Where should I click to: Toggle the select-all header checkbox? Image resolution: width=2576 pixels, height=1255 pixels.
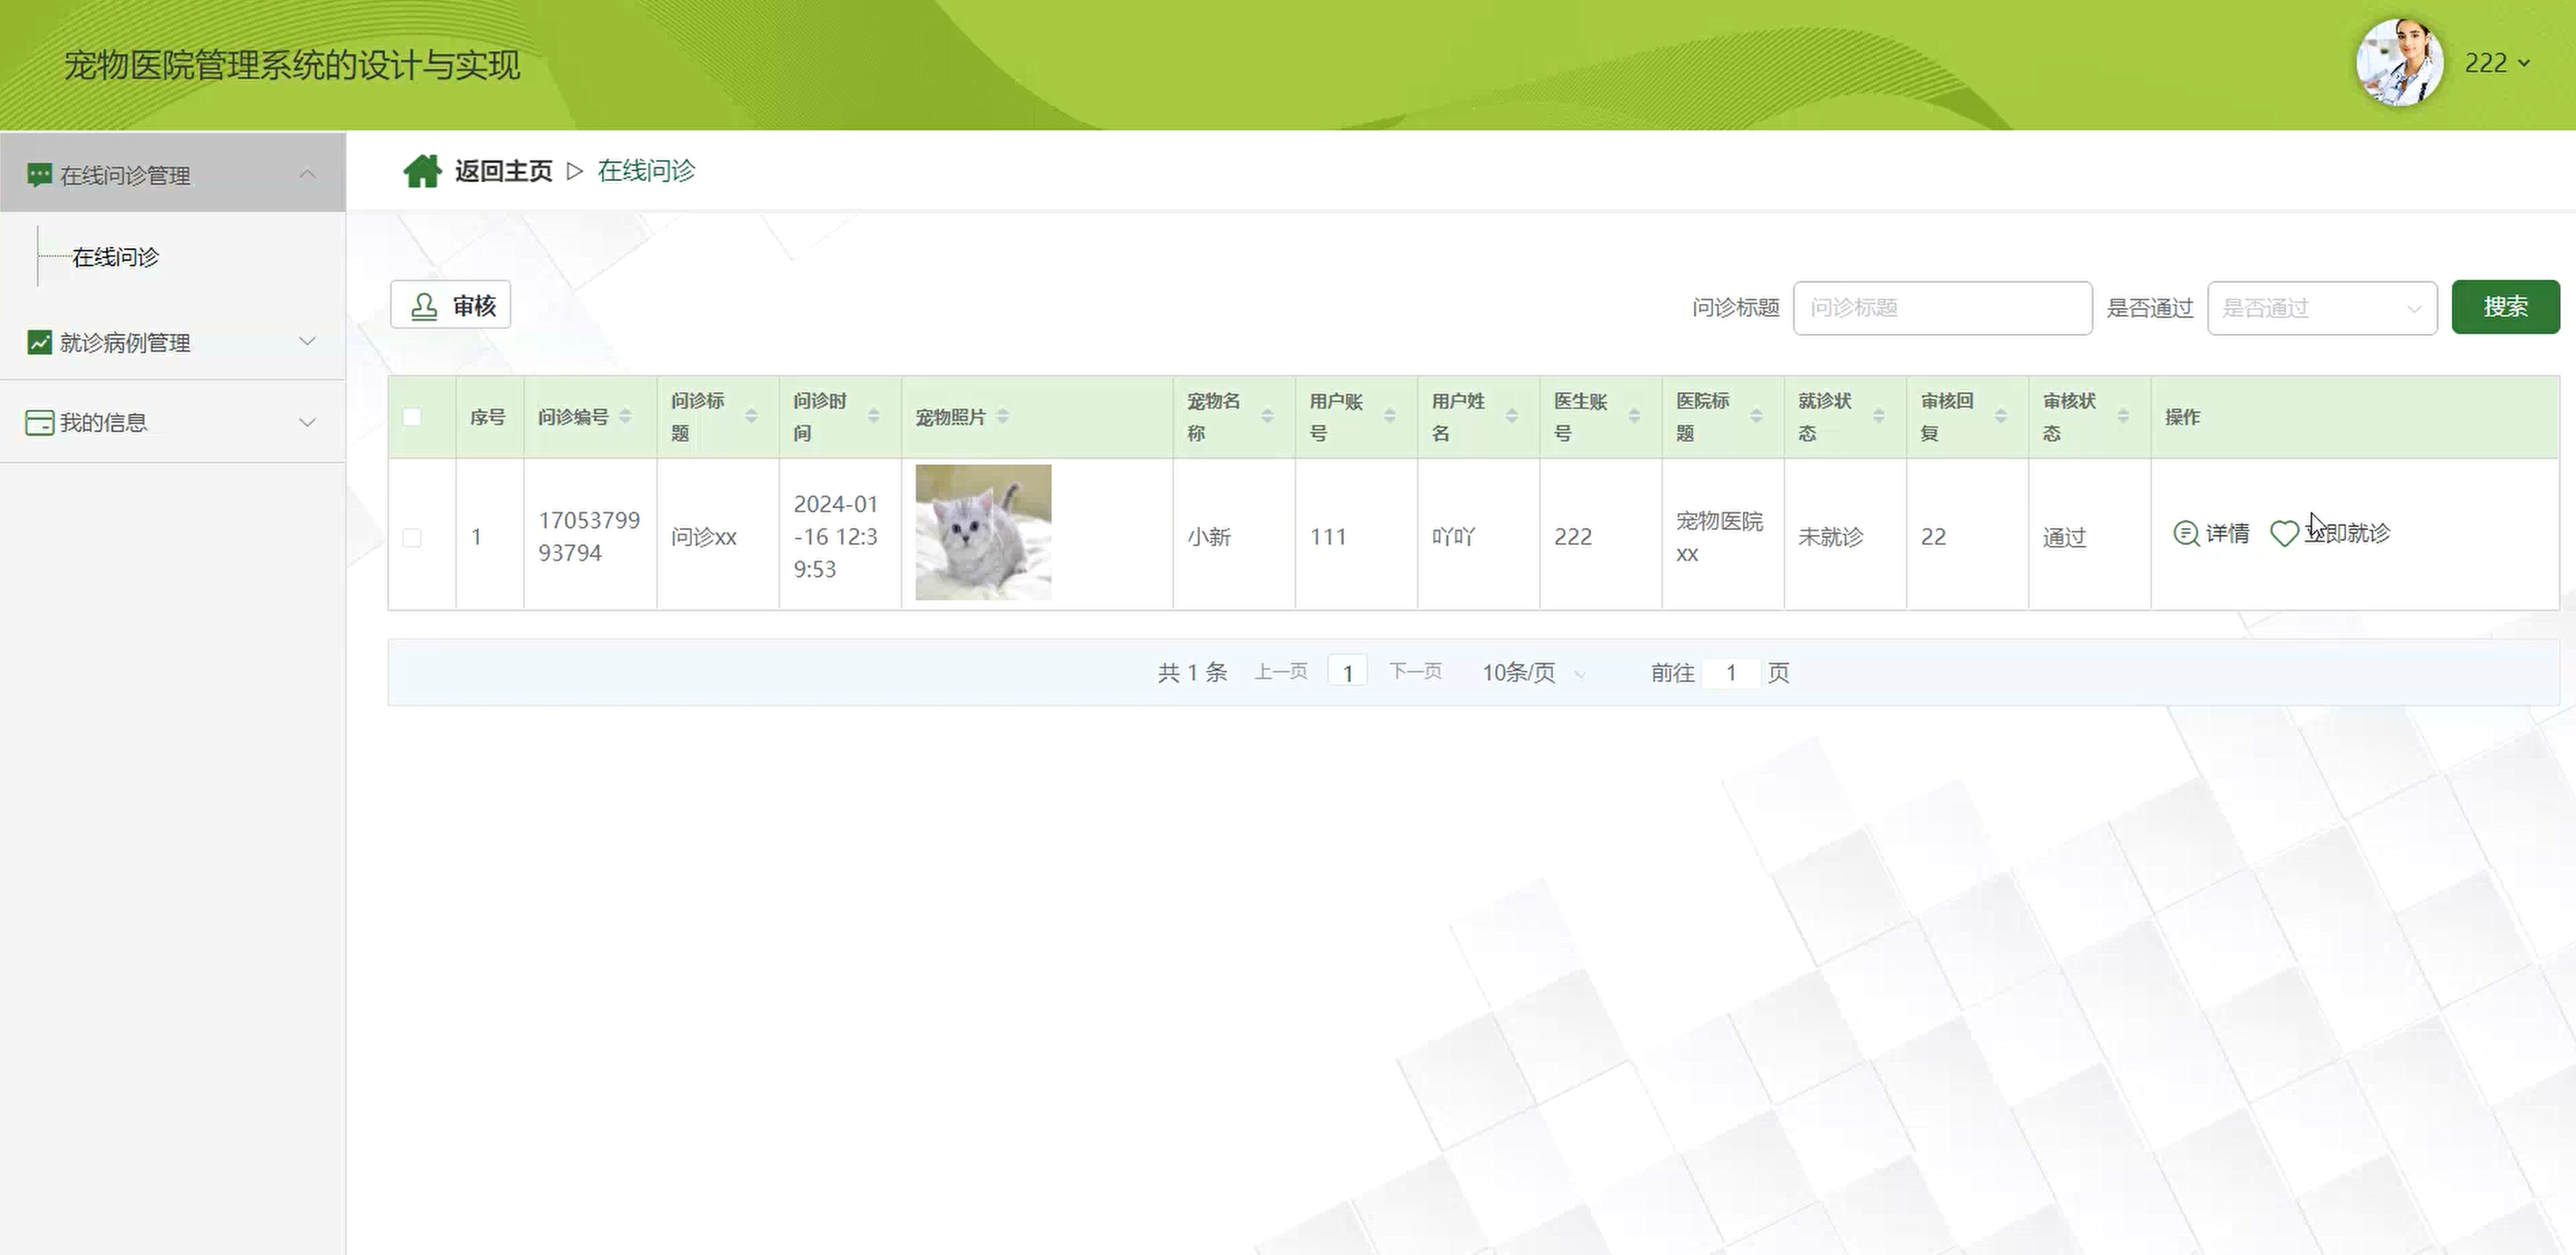coord(412,417)
